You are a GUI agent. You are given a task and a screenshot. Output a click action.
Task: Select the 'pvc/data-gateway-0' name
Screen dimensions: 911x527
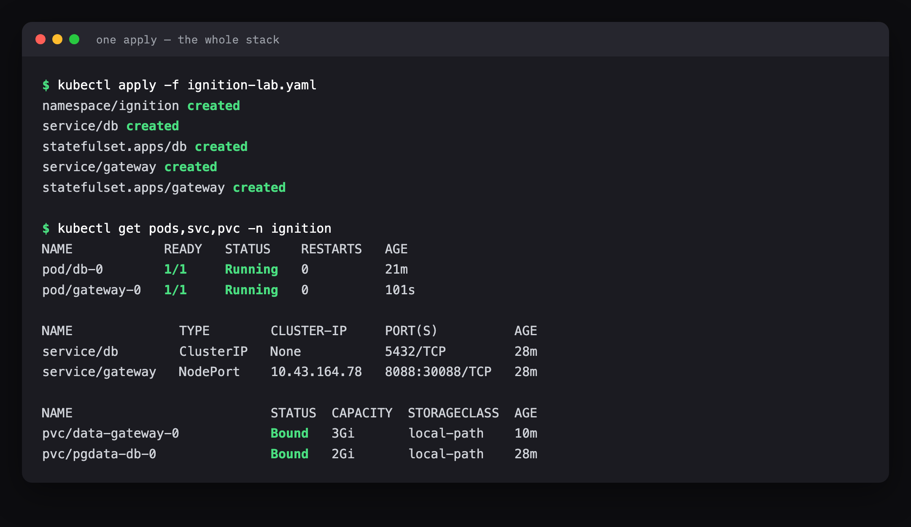(111, 433)
